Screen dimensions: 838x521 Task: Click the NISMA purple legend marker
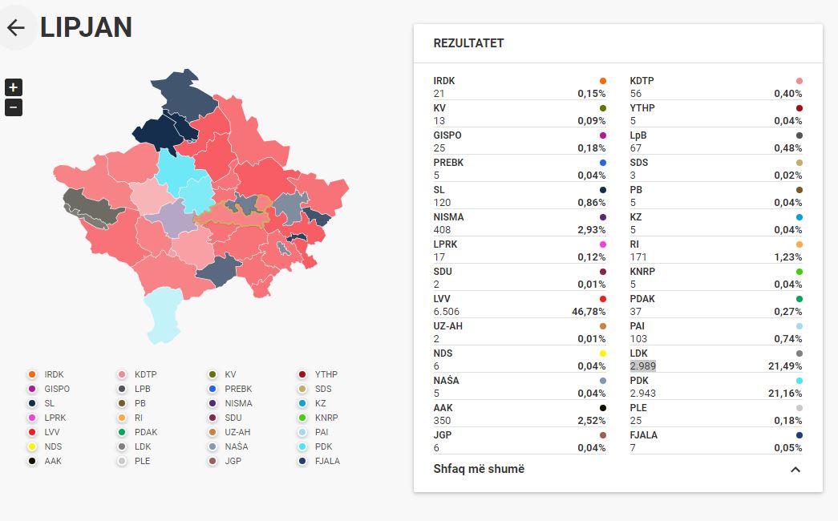pos(213,403)
